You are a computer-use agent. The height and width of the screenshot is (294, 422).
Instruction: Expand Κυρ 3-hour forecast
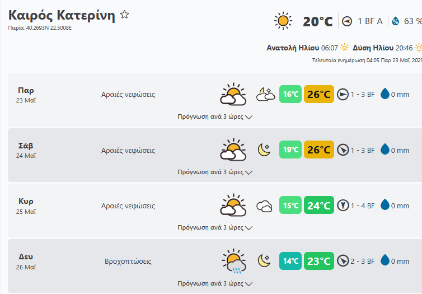coord(215,228)
